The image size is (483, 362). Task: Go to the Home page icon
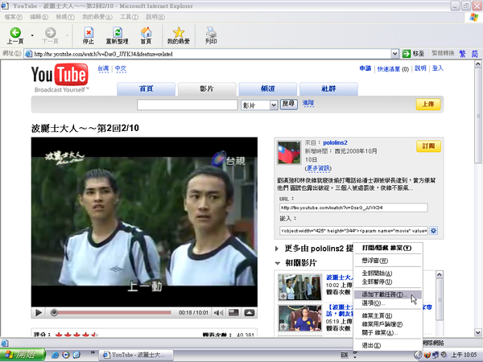pyautogui.click(x=146, y=33)
